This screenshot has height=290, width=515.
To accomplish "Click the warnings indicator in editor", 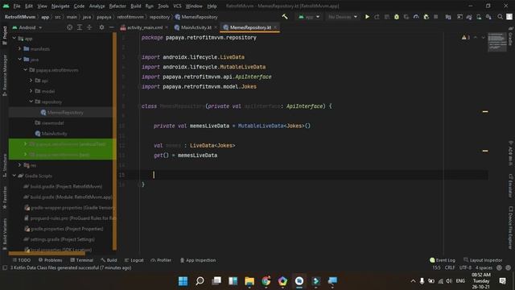I will point(465,38).
